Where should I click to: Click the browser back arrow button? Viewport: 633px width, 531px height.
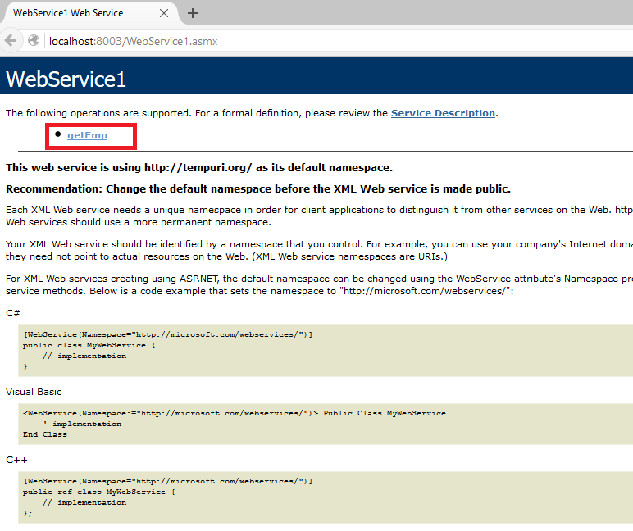(11, 40)
